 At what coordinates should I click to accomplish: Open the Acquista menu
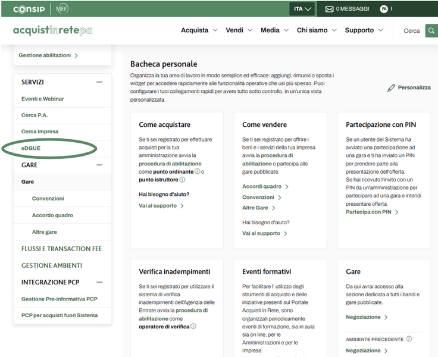pyautogui.click(x=199, y=30)
